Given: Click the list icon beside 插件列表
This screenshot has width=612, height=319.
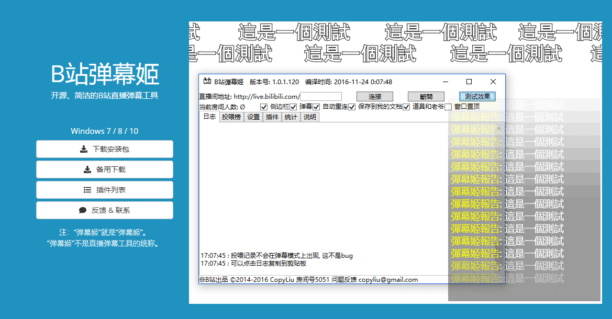Looking at the screenshot, I should click(87, 190).
